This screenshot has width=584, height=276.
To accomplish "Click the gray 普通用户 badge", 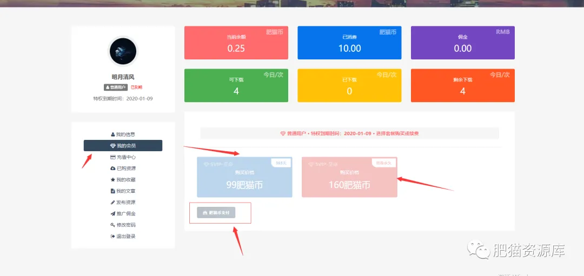I will (x=116, y=87).
